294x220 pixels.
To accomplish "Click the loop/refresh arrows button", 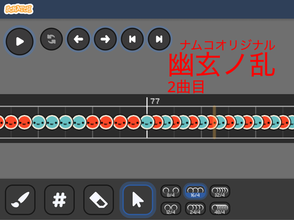I will (x=51, y=39).
